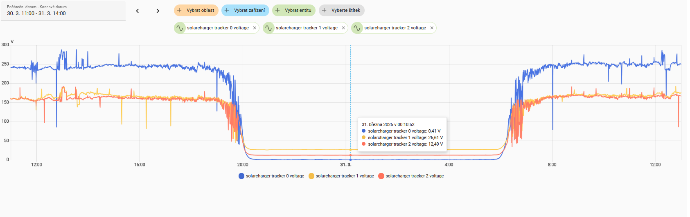Go to the previous time period arrow

point(138,11)
